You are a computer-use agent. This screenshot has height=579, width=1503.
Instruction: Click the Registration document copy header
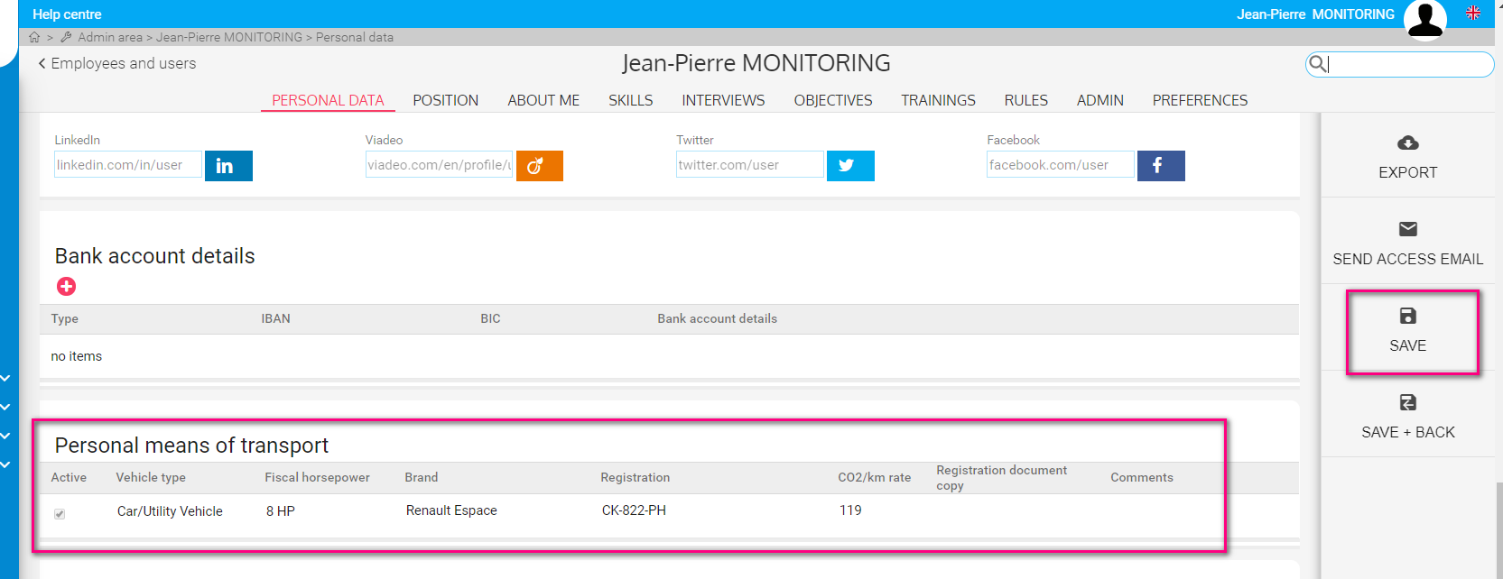click(1001, 478)
